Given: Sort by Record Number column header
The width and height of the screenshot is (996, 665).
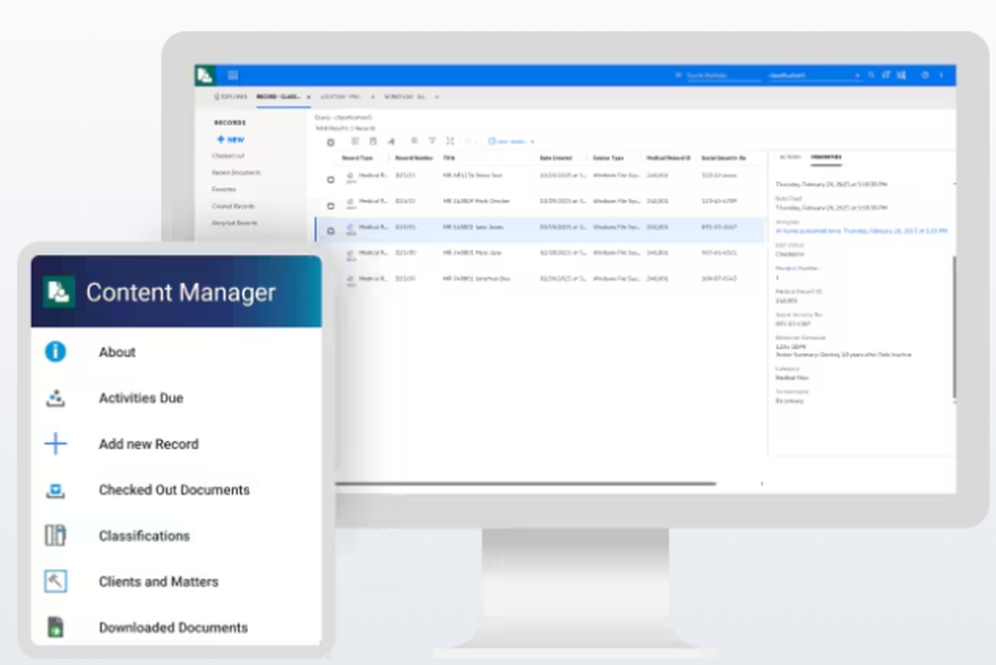Looking at the screenshot, I should pyautogui.click(x=413, y=157).
